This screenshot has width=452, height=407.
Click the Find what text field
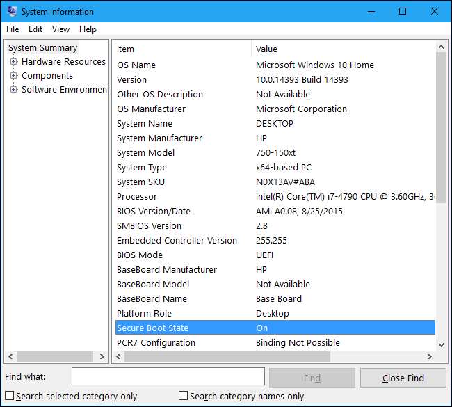click(x=168, y=377)
